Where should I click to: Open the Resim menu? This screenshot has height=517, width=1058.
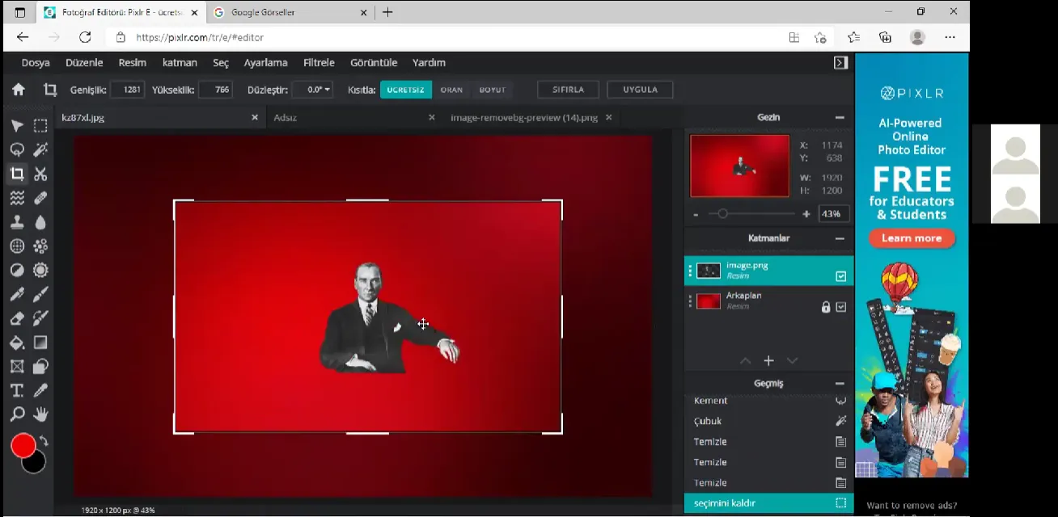click(x=133, y=62)
